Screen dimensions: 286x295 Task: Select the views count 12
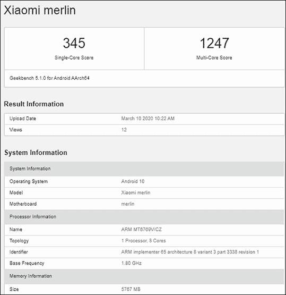pyautogui.click(x=124, y=130)
